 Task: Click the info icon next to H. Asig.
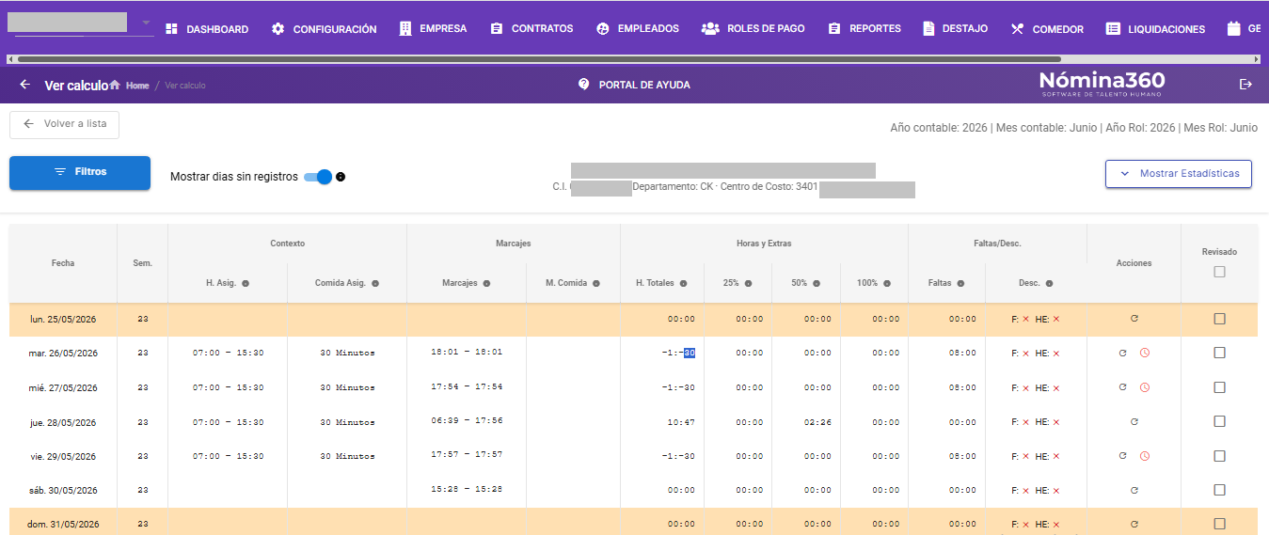pyautogui.click(x=246, y=283)
